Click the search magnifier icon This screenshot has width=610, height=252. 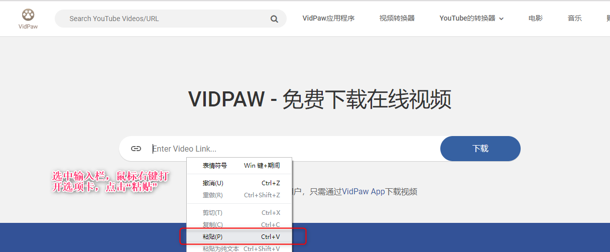pos(274,19)
